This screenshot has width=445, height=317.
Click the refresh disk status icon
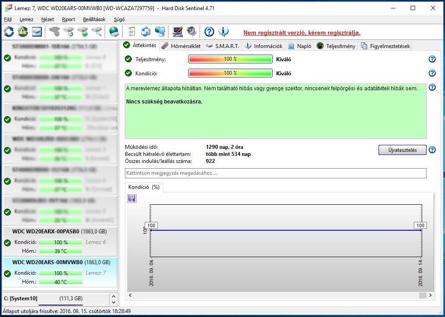pos(9,32)
